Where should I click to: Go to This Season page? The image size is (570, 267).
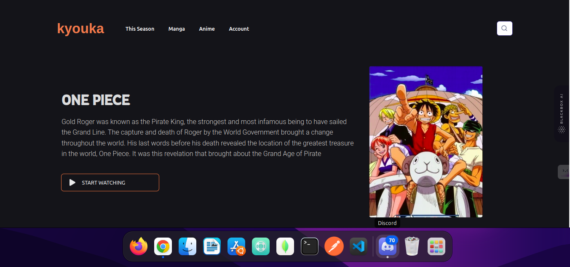coord(140,29)
